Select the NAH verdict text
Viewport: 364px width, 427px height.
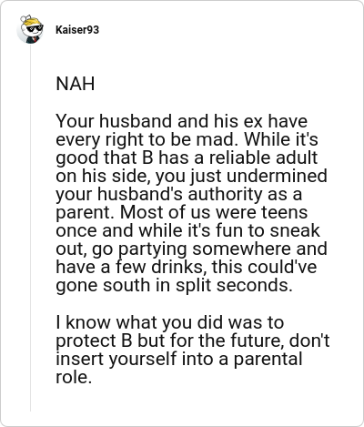pos(76,84)
